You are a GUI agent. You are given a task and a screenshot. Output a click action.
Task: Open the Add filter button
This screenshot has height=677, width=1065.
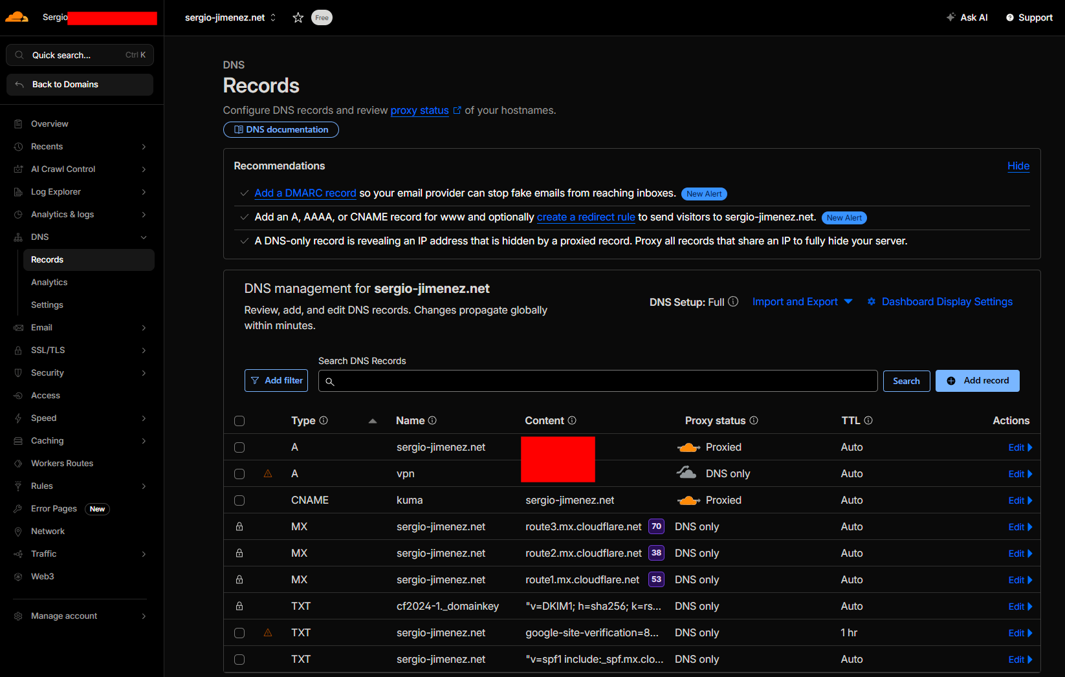276,381
